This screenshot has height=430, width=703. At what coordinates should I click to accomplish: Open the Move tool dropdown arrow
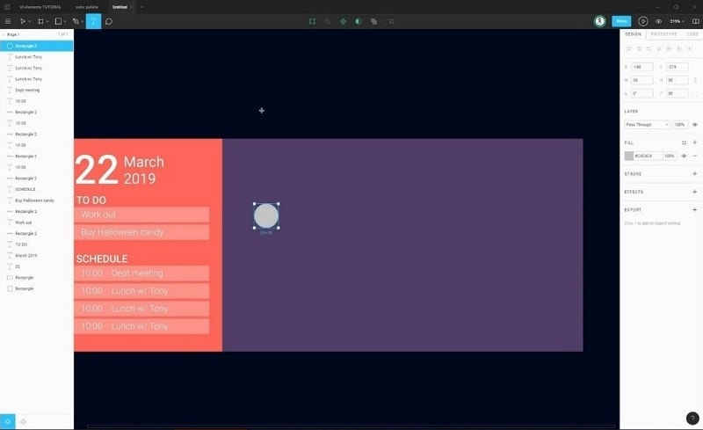point(30,22)
